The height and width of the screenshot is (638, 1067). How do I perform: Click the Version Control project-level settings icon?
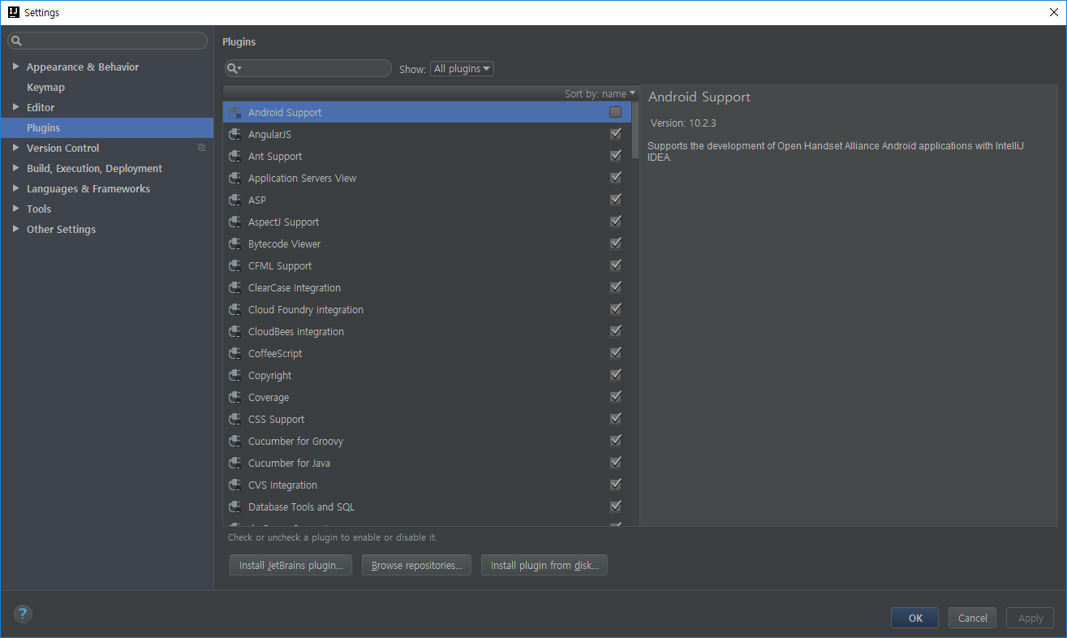click(x=201, y=148)
